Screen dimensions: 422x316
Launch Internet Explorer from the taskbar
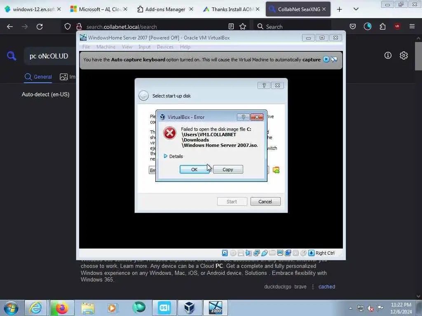36,308
